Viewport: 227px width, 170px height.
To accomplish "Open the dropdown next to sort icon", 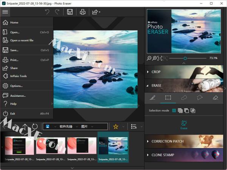I will click(141, 127).
